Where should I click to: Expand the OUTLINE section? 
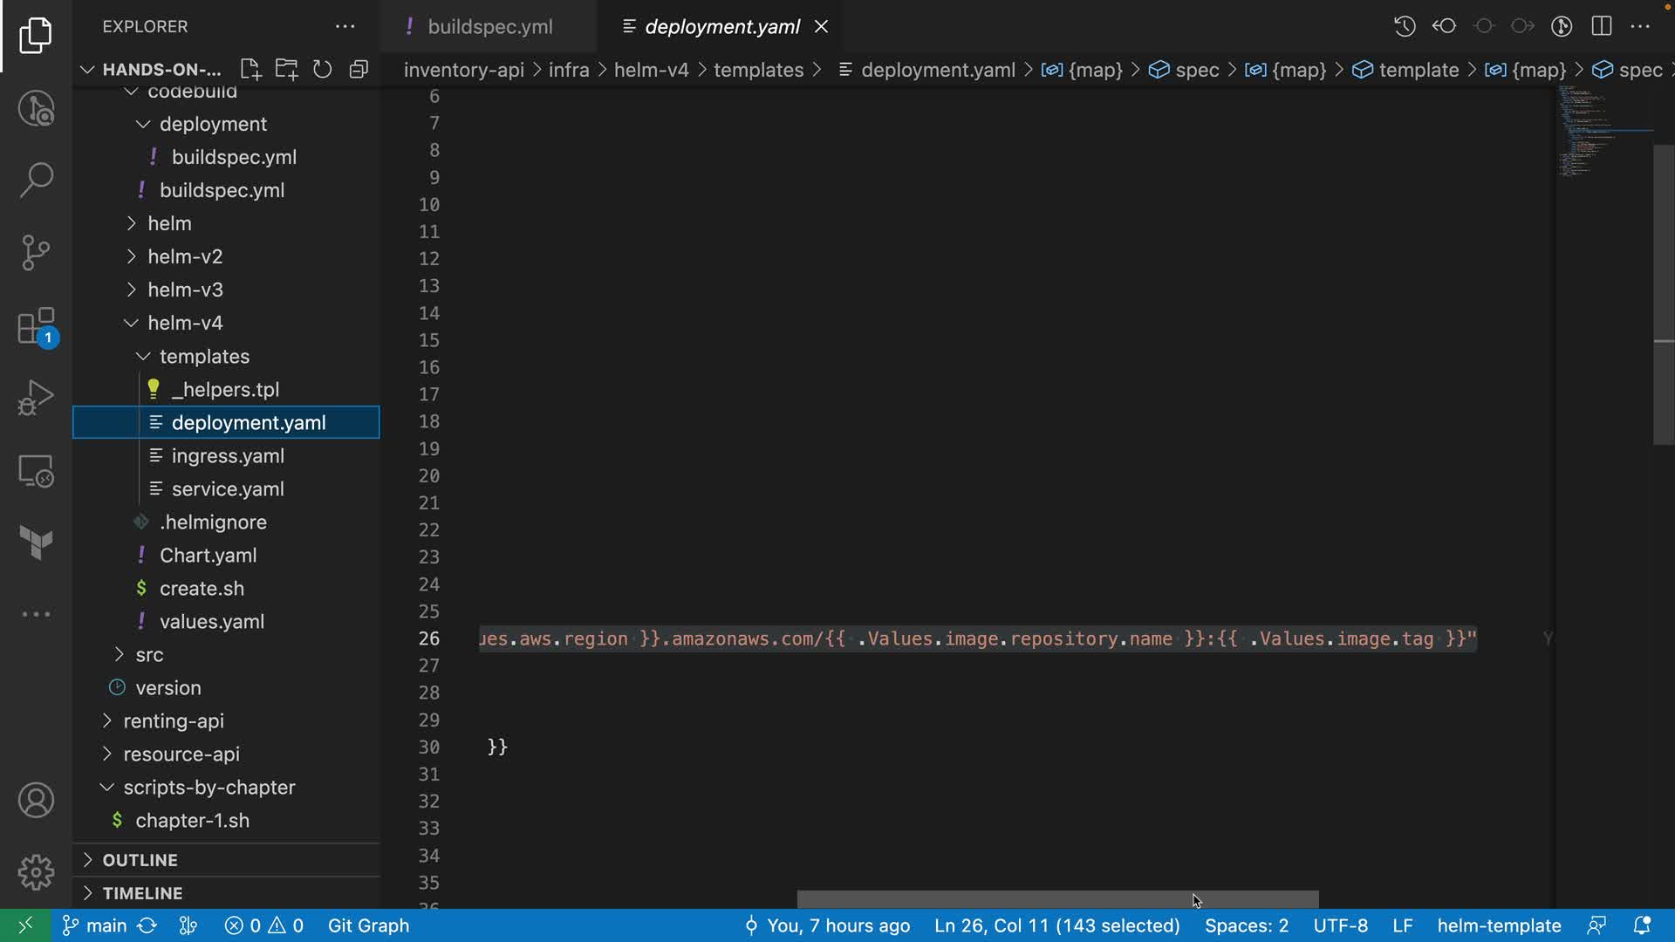pos(140,860)
